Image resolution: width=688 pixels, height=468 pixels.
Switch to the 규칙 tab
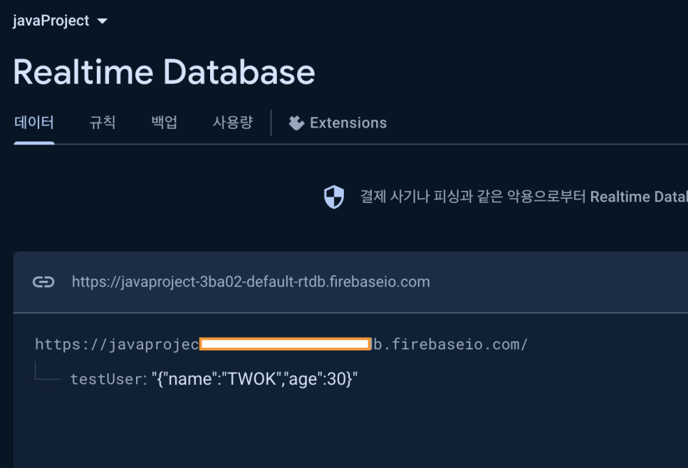pyautogui.click(x=103, y=123)
